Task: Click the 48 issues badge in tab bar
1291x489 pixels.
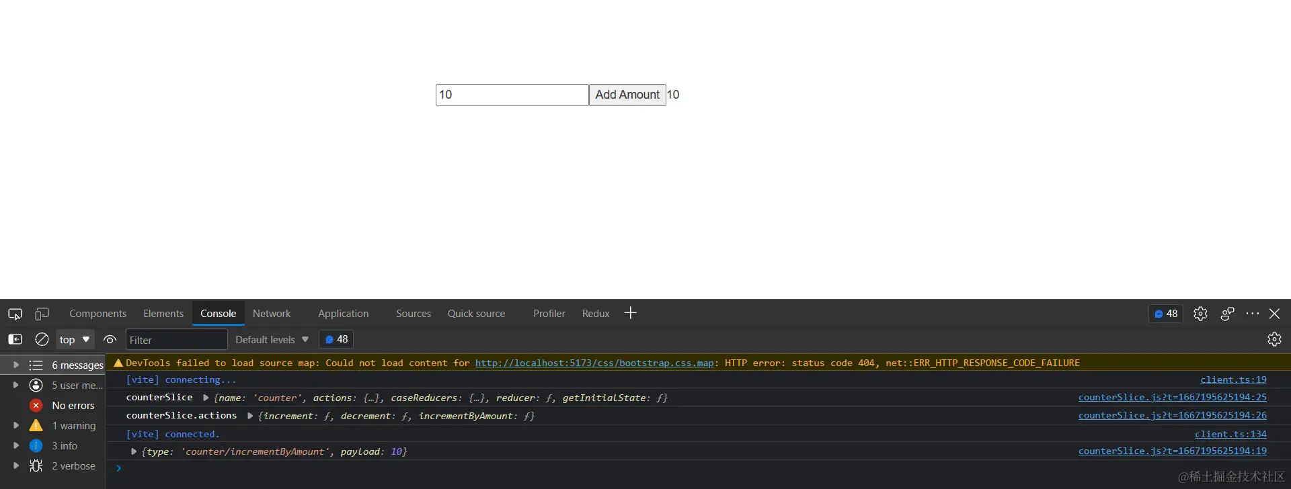Action: click(1166, 314)
